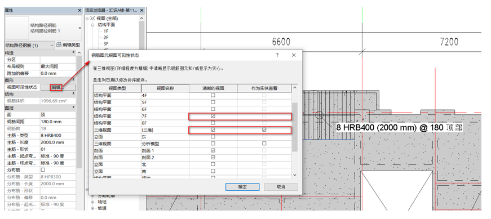491x219 pixels.
Task: Enable 清晰的视图 for the 分析模型 row
Action: (213, 144)
